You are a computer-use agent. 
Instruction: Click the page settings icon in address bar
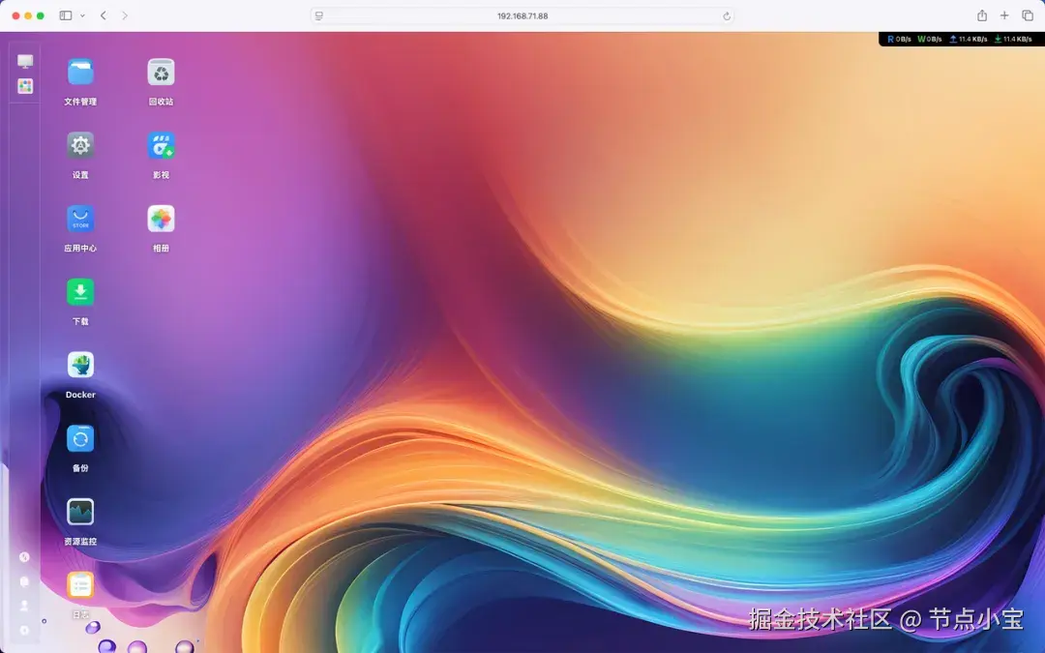[319, 16]
